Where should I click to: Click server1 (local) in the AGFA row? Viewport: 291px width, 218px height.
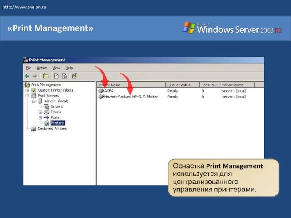(234, 91)
